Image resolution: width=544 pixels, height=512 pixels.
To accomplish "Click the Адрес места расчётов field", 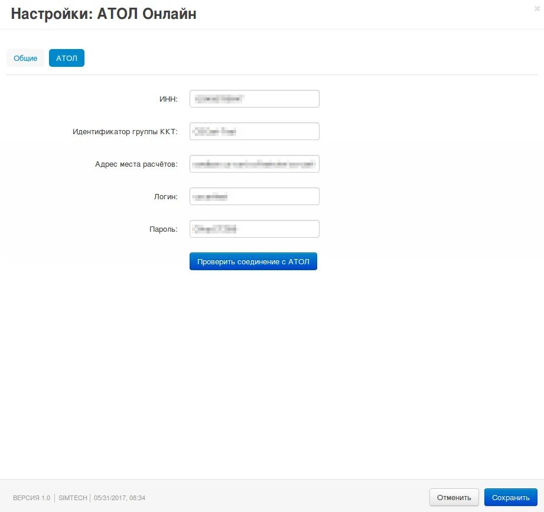I will pyautogui.click(x=255, y=164).
